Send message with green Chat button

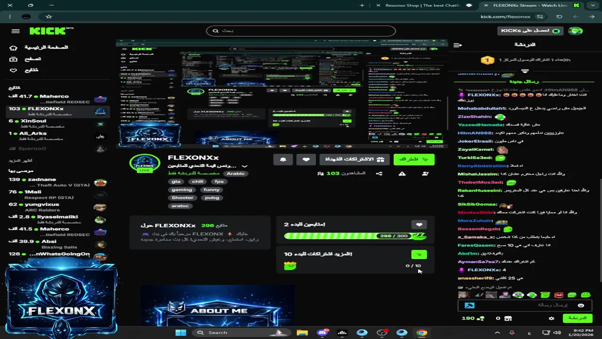click(x=578, y=318)
